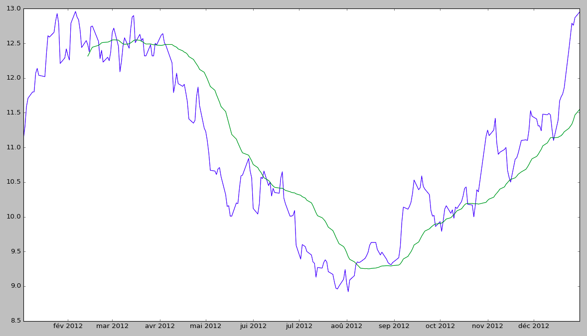Click the 9.5 y-axis value
The image size is (587, 336).
coord(15,251)
